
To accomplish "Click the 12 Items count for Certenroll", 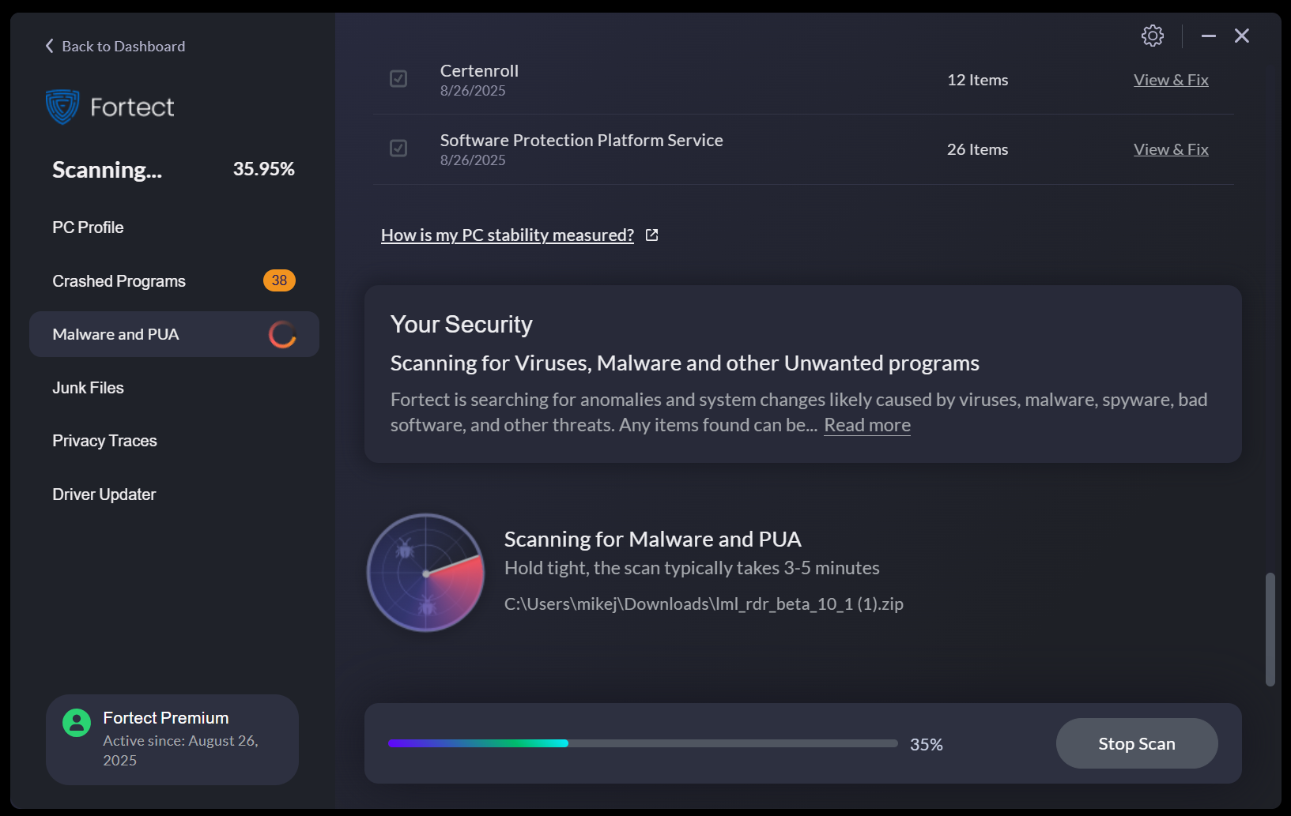I will click(x=977, y=80).
